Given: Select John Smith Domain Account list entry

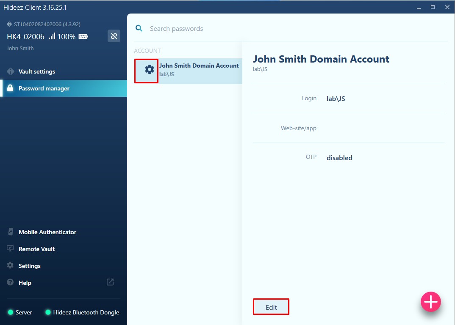Looking at the screenshot, I should tap(199, 70).
